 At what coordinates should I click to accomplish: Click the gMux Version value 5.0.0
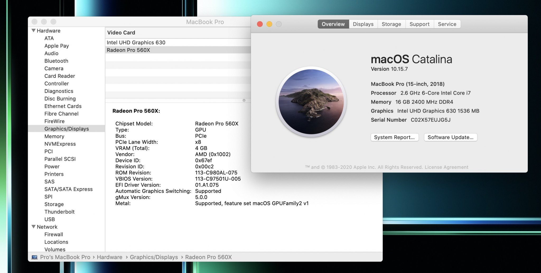(201, 197)
